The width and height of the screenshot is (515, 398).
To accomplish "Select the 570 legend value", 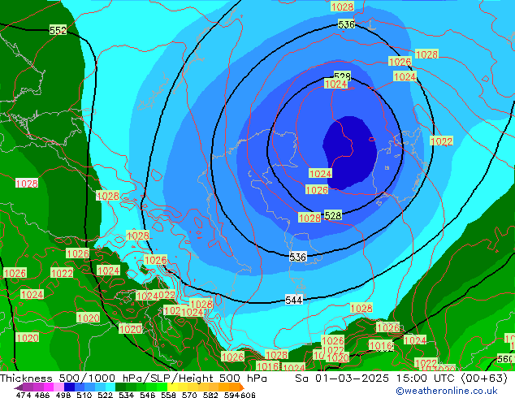I will pos(189,395).
